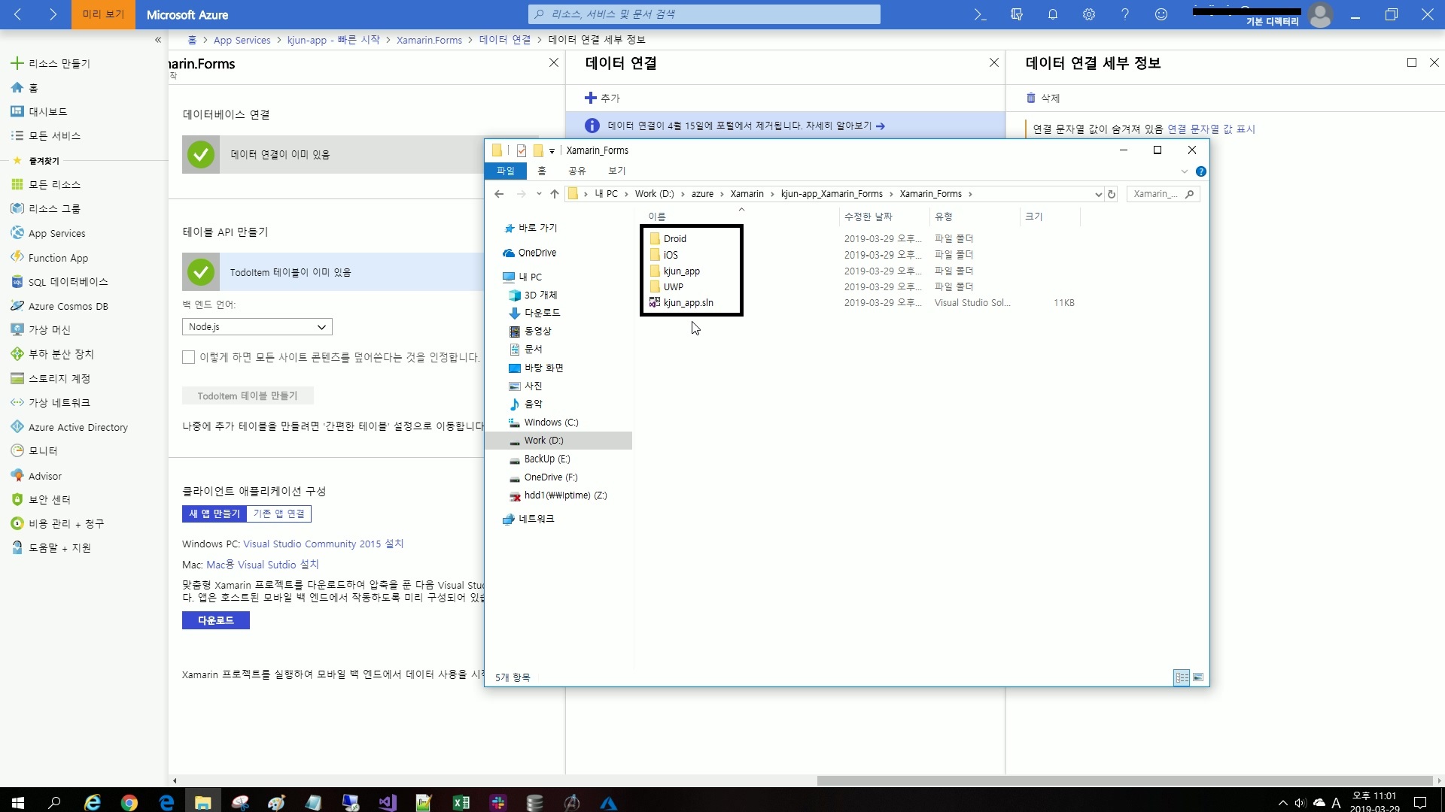Open the View tab in Explorer
The width and height of the screenshot is (1445, 812).
click(616, 171)
